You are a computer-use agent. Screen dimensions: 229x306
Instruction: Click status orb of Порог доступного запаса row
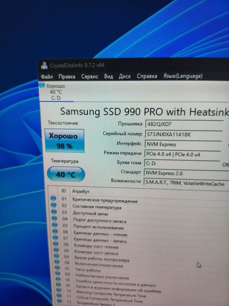(x=55, y=218)
